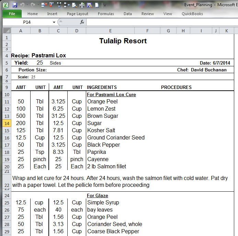This screenshot has height=236, width=238.
Task: Open the Formulas tab
Action: pos(106,14)
